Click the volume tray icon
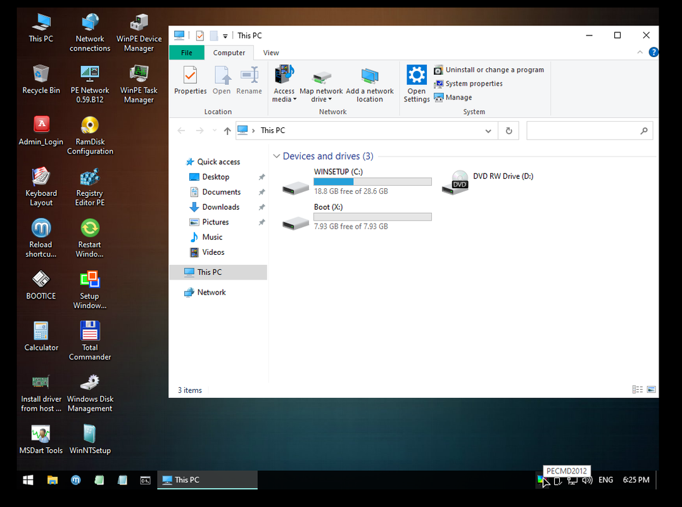The image size is (682, 507). click(587, 480)
